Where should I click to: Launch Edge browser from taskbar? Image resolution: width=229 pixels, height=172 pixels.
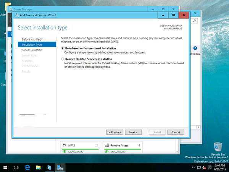click(27, 168)
